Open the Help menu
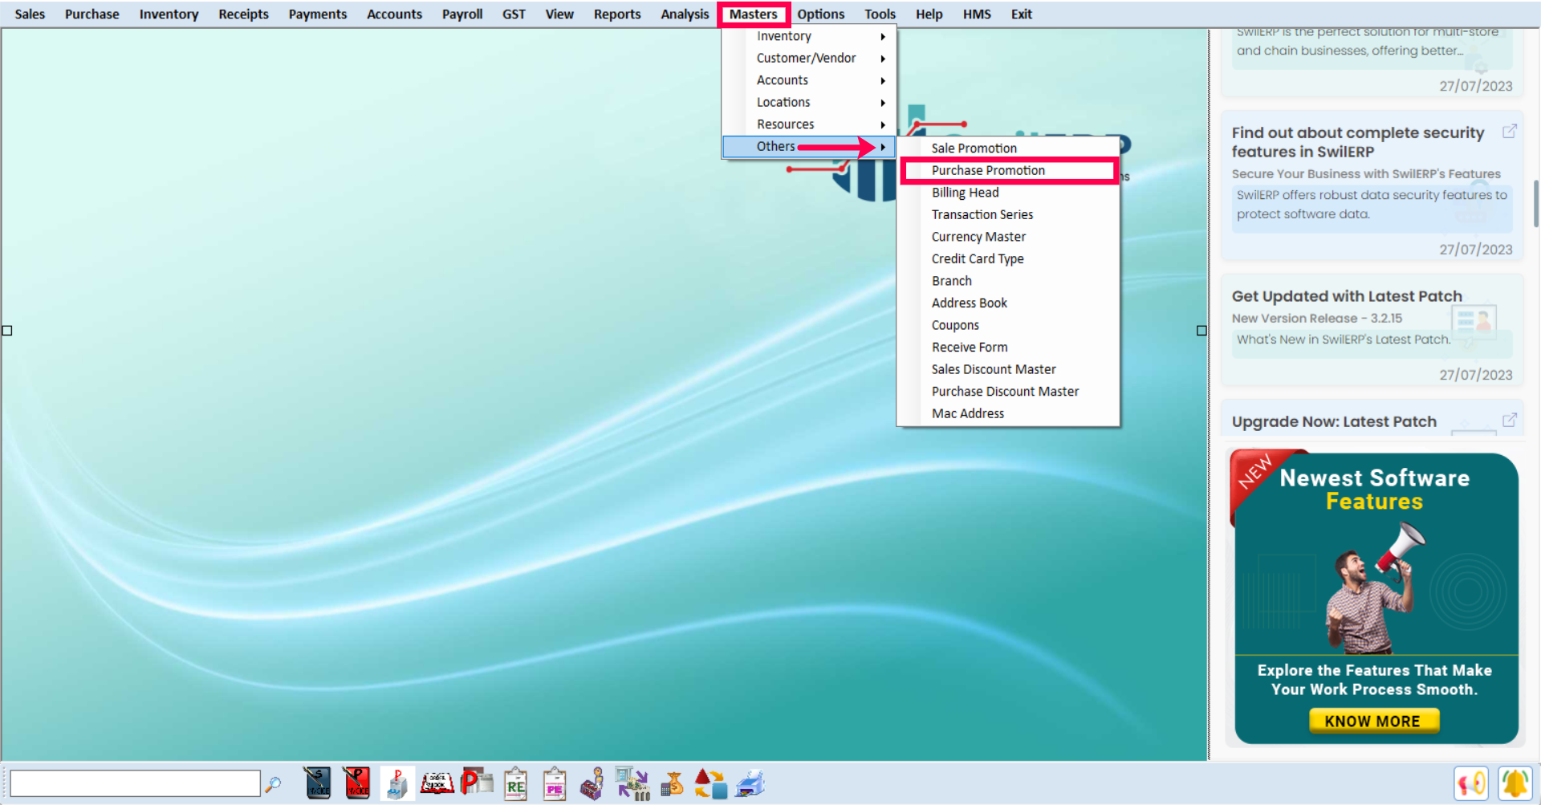This screenshot has height=805, width=1541. [929, 14]
